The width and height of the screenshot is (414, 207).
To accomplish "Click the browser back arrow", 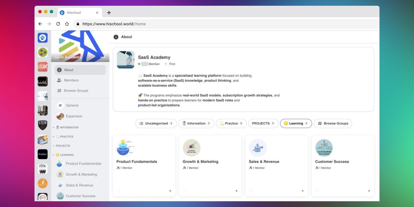I will pos(40,24).
